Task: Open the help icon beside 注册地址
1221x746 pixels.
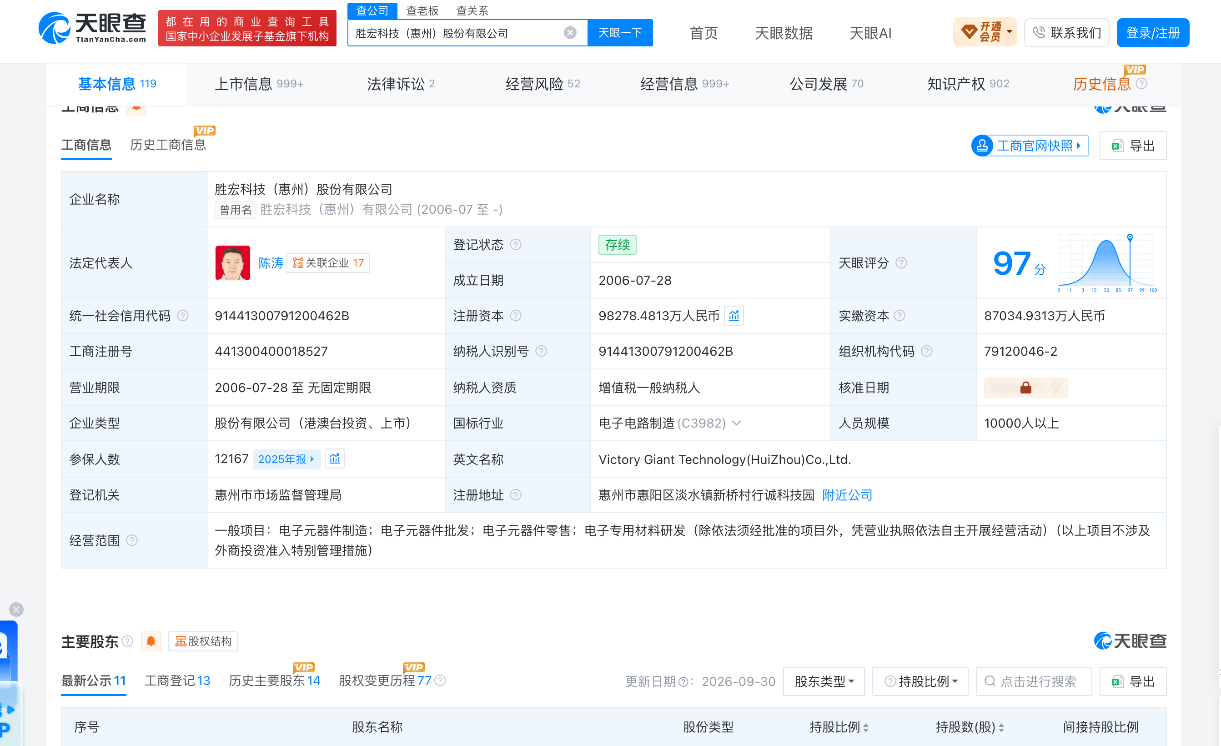Action: point(515,495)
